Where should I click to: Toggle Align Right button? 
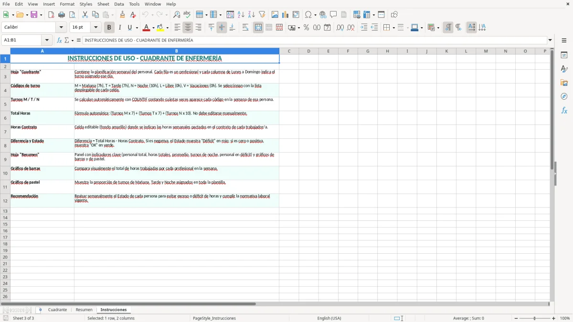click(x=198, y=28)
